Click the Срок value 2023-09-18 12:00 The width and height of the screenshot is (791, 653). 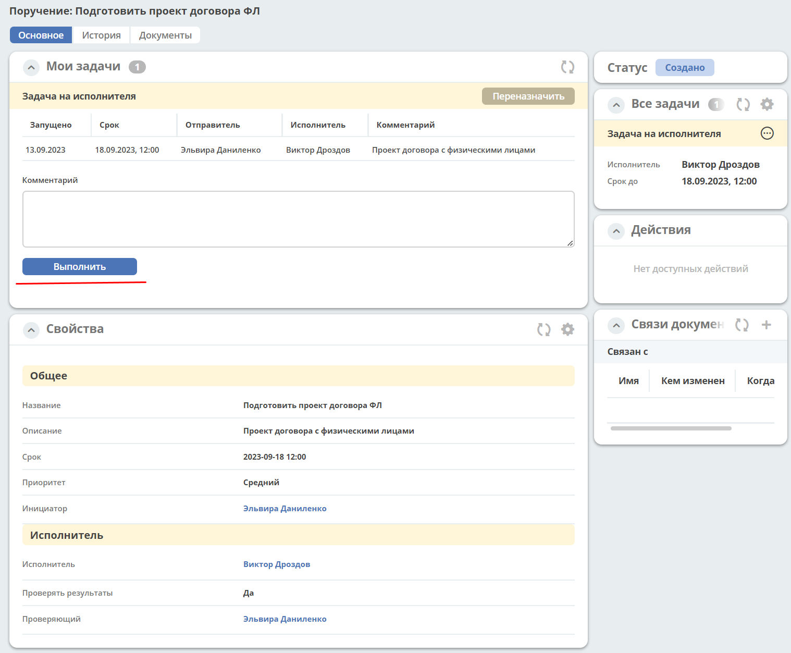(x=275, y=457)
